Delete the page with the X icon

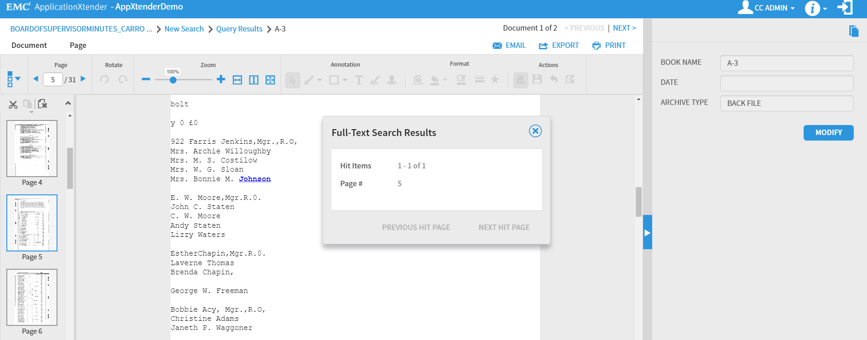coord(42,104)
